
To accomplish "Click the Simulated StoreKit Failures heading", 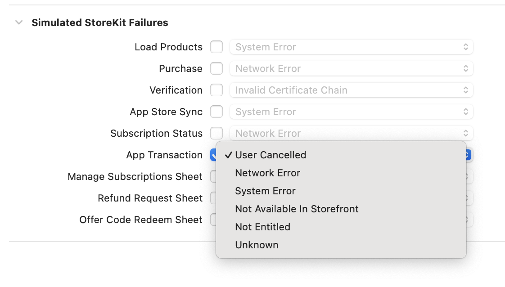I will [100, 22].
